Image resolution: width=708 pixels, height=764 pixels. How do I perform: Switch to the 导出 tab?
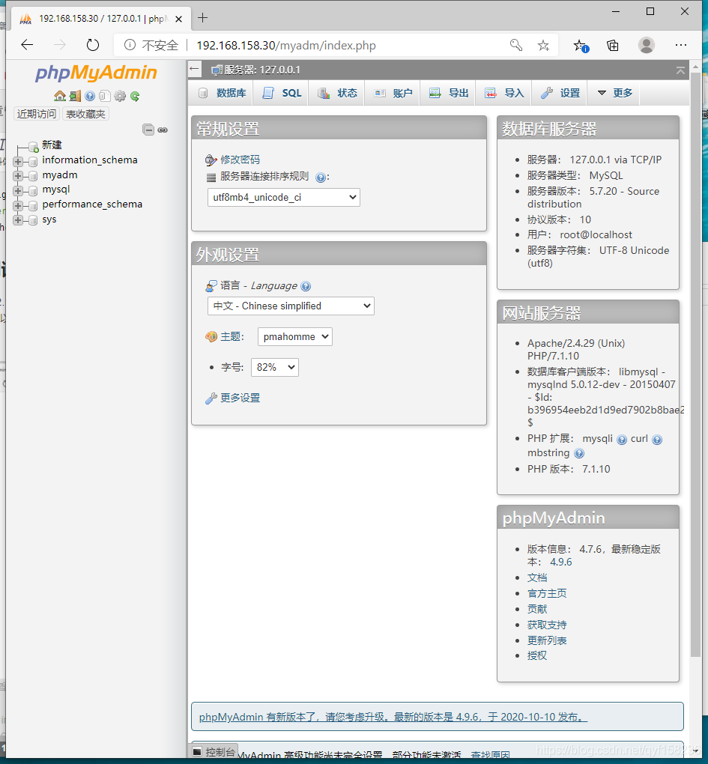(x=448, y=93)
